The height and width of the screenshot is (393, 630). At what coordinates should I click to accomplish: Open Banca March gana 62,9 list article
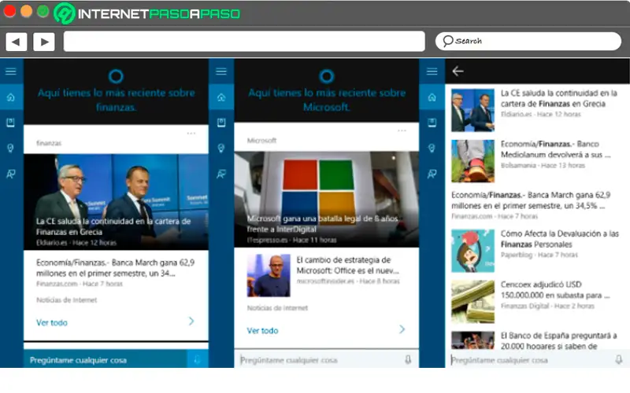point(531,205)
